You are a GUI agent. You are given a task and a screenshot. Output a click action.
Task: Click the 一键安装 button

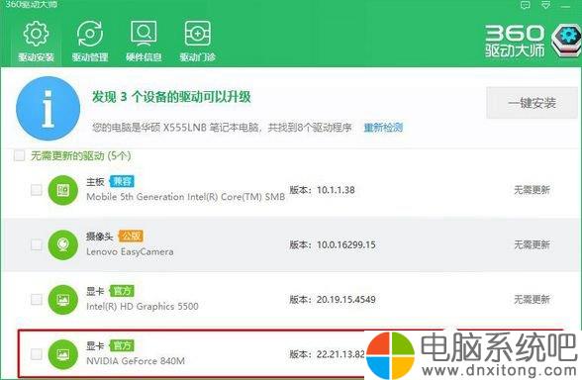pyautogui.click(x=532, y=103)
